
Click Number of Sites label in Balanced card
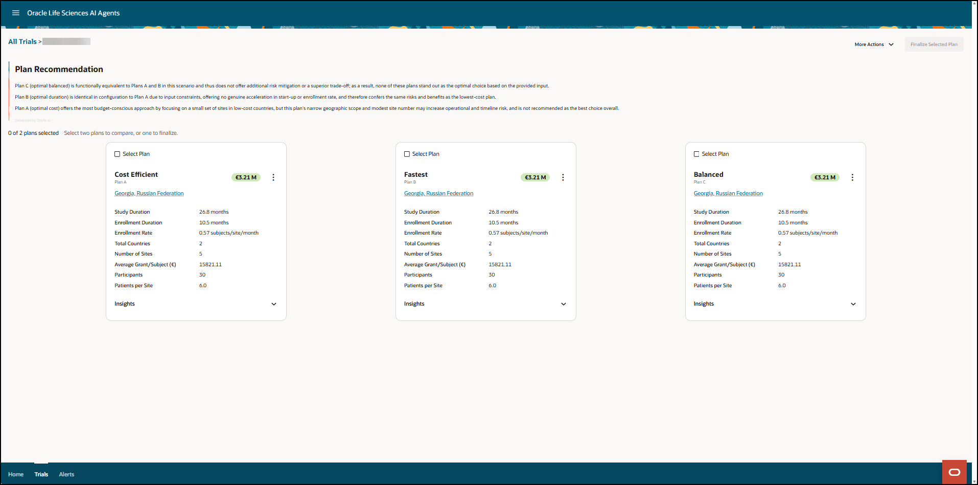(x=712, y=253)
